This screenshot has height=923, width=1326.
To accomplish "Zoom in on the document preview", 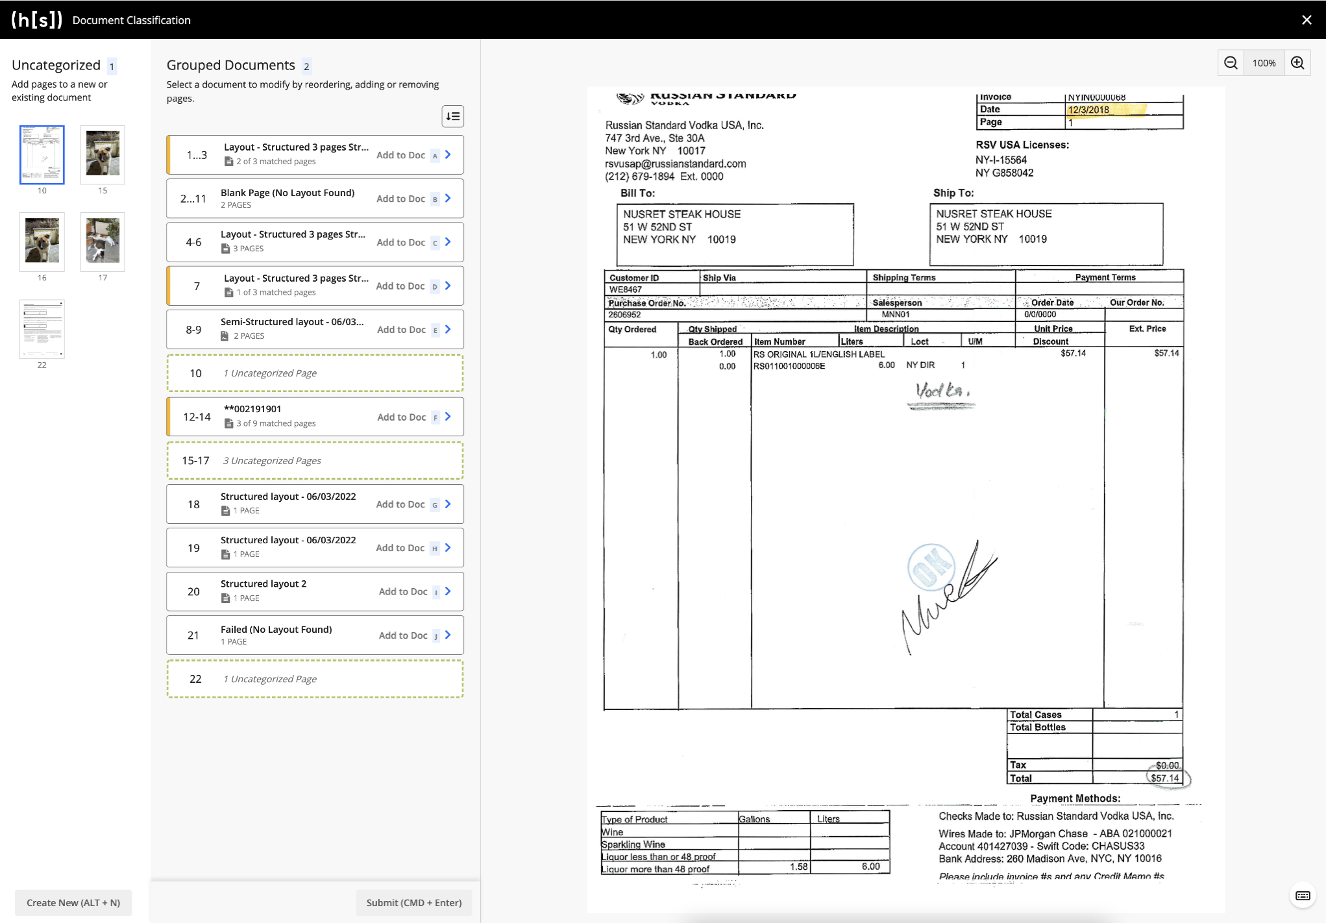I will click(x=1297, y=63).
